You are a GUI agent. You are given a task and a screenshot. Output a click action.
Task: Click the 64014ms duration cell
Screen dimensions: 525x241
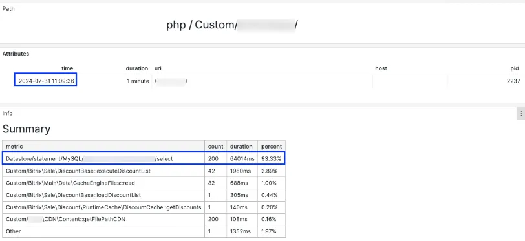242,159
